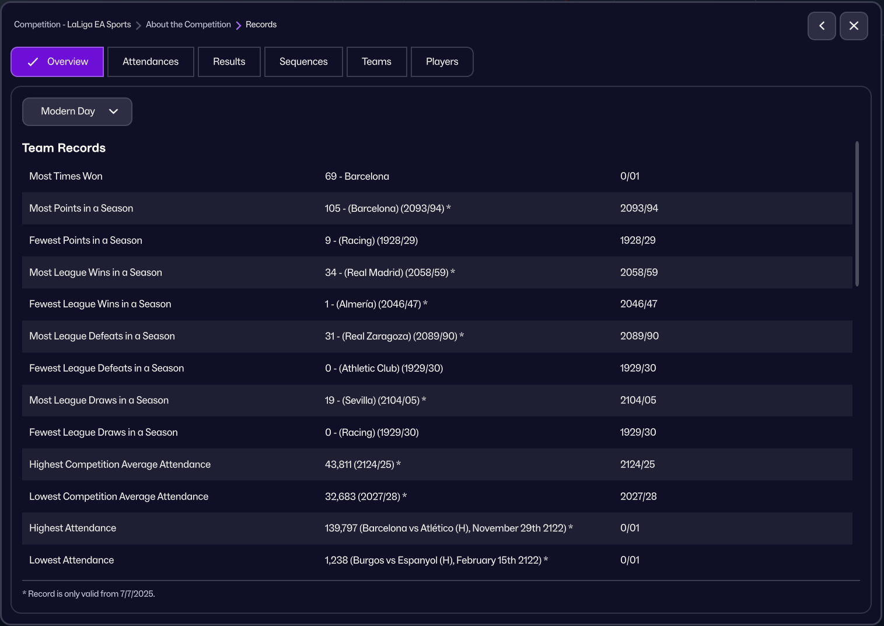Click the records list vertical scrollbar
The image size is (884, 626).
click(857, 214)
